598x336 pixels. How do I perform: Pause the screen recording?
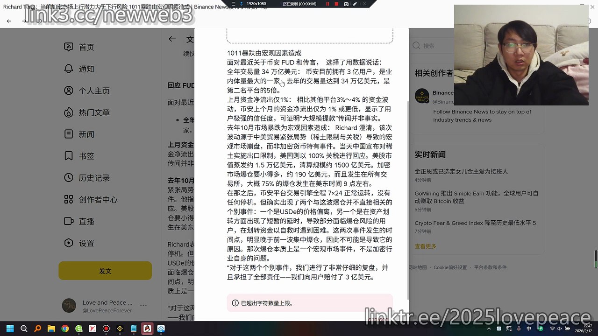(327, 4)
